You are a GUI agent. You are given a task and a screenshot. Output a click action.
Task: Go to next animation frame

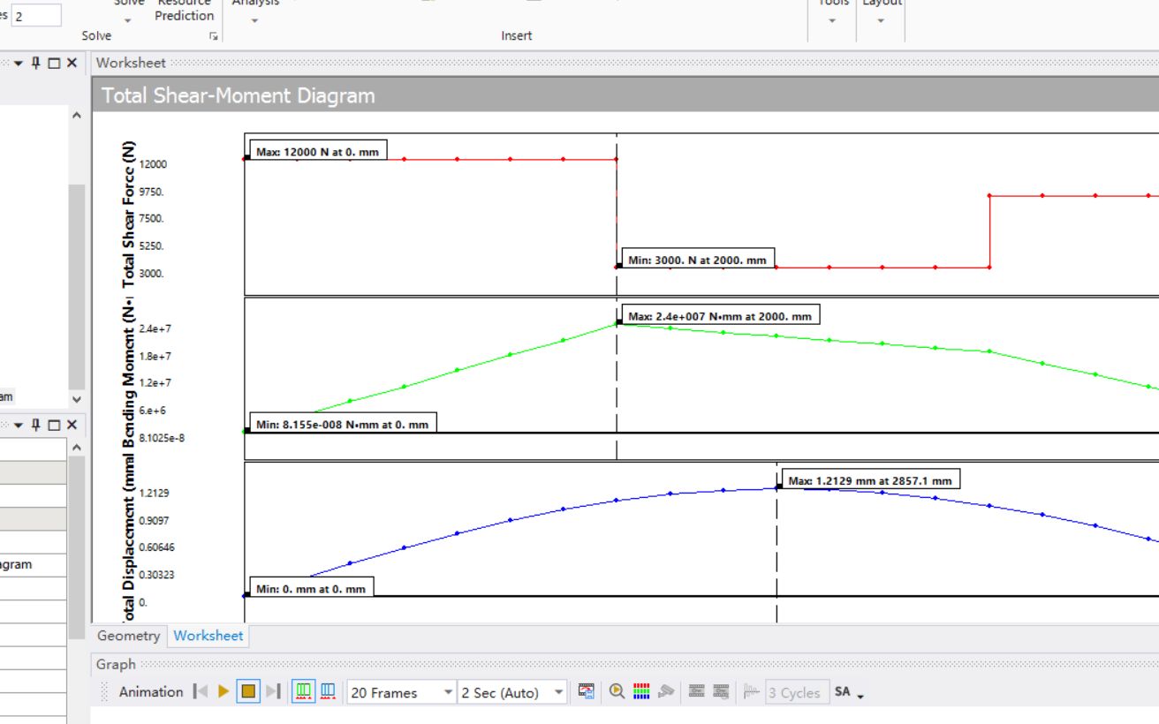point(273,691)
